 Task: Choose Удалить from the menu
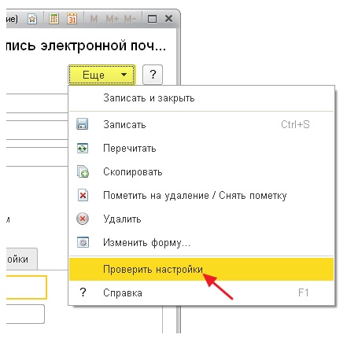tap(201, 219)
